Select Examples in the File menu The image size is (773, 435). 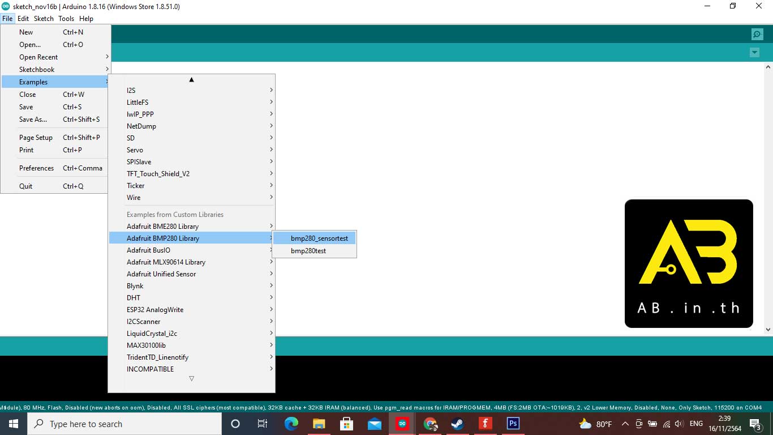point(55,82)
